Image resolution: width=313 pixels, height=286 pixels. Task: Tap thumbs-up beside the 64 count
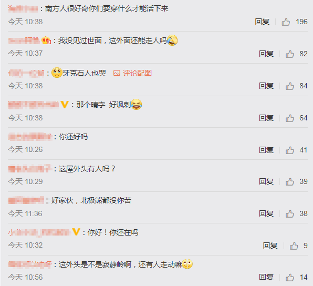(290, 118)
